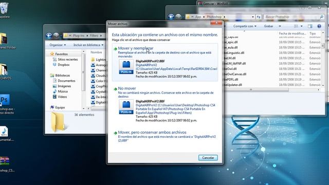The width and height of the screenshot is (329, 185).
Task: Refresh the Photoshop folder view
Action: pos(259,17)
